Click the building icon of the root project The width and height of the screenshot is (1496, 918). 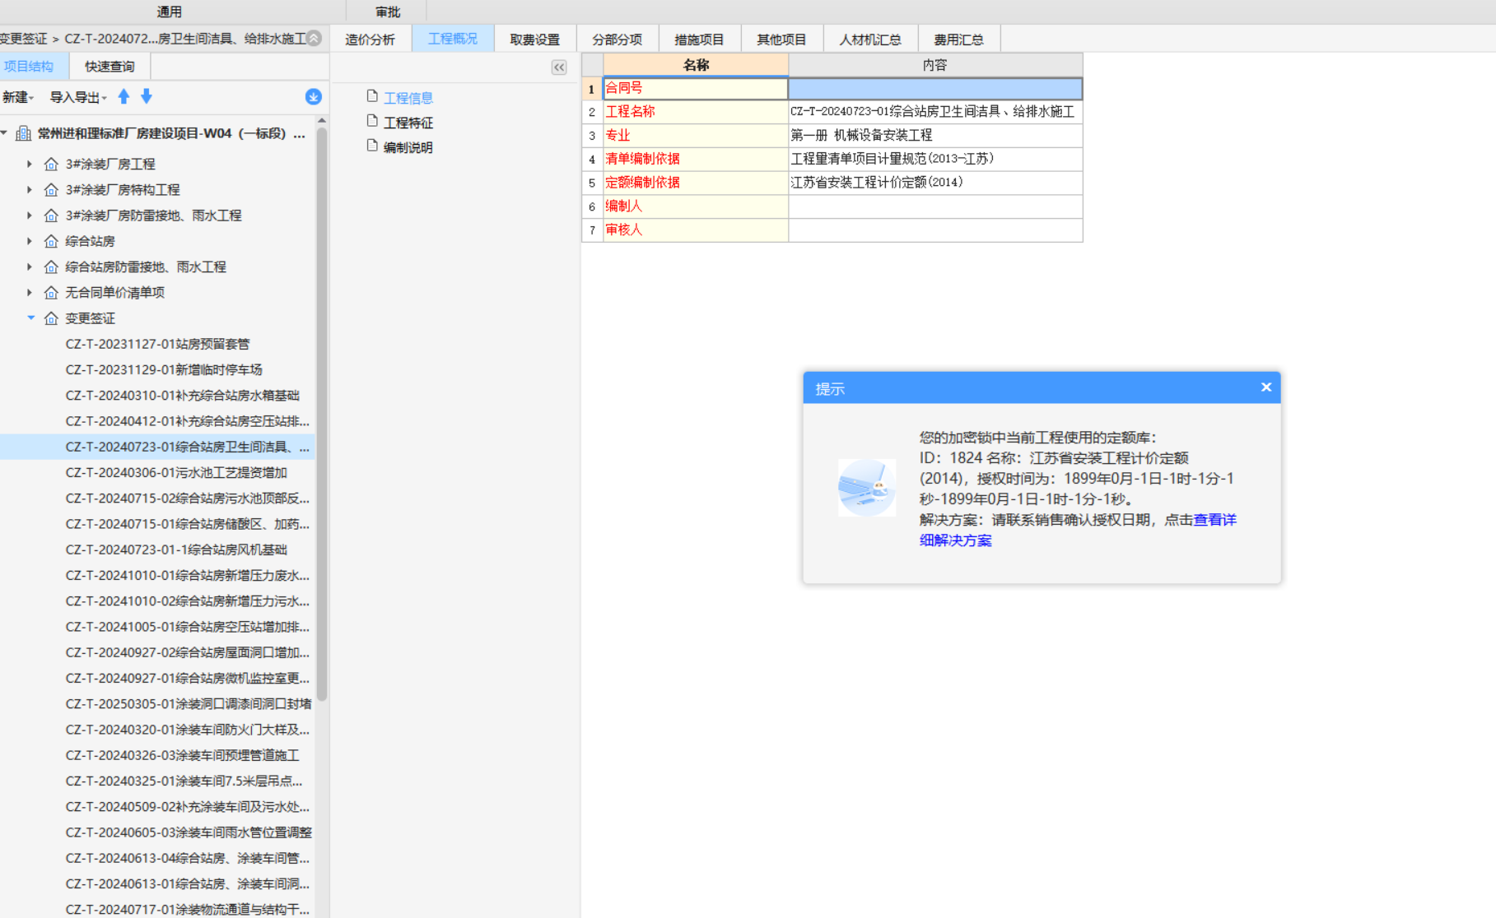[24, 133]
